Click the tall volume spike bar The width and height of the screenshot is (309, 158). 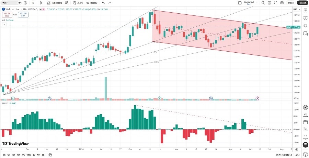(106, 89)
